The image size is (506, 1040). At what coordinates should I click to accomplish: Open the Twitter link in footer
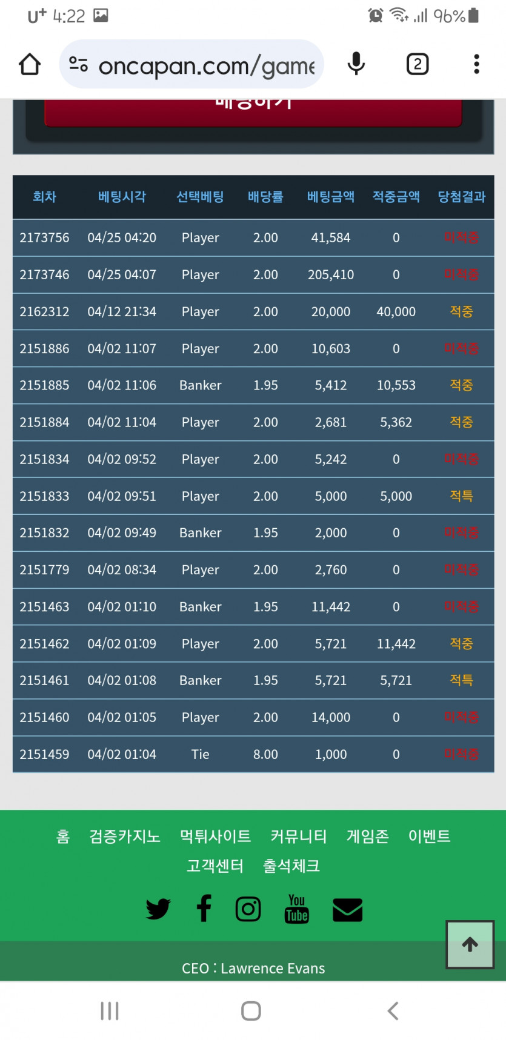(158, 909)
